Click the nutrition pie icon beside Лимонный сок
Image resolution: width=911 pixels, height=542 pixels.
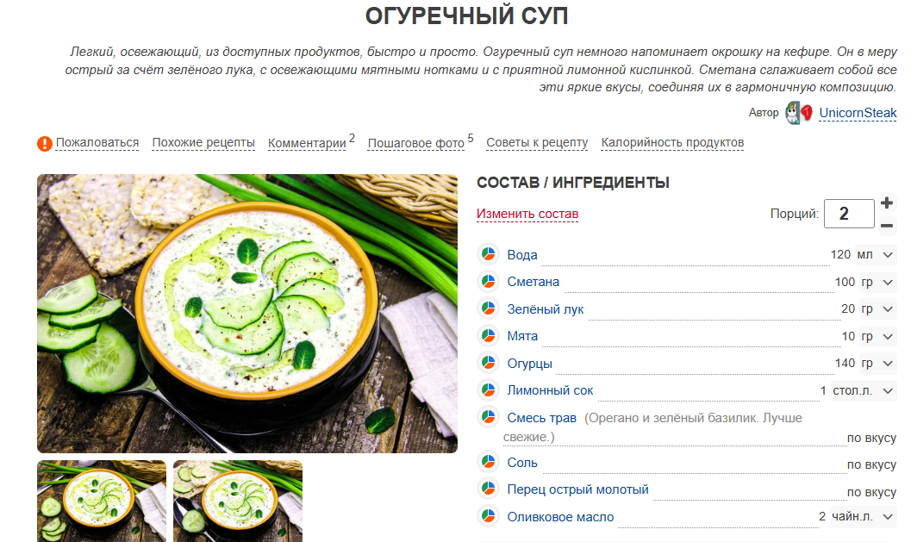(489, 389)
